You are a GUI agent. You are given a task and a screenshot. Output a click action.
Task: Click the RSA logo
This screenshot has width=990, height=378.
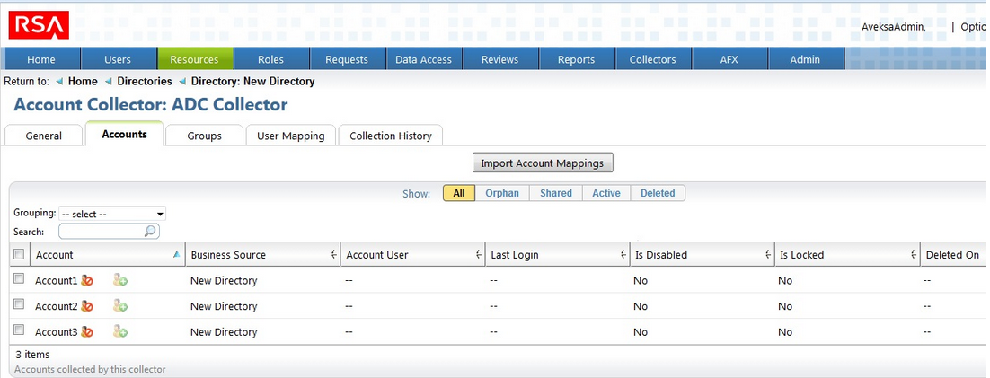pyautogui.click(x=39, y=24)
